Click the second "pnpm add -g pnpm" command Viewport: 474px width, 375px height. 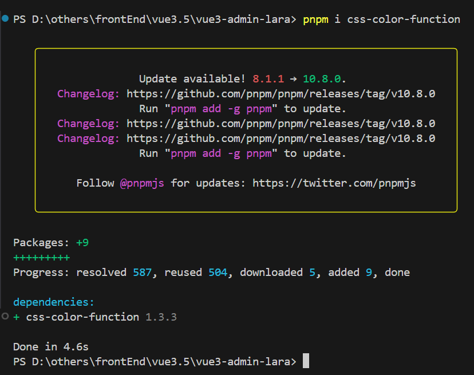pos(222,153)
